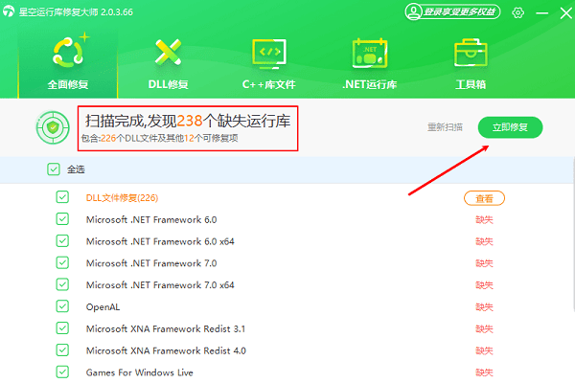The height and width of the screenshot is (383, 575).
Task: Open the DLL修复 crossed tools icon
Action: click(168, 52)
